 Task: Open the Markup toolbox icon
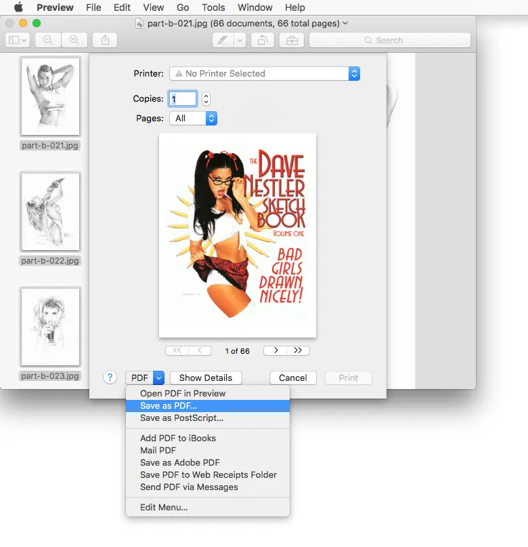[292, 40]
